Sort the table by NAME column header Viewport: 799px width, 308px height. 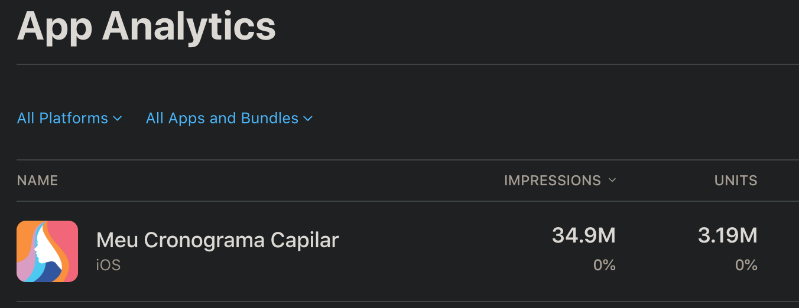(x=37, y=180)
